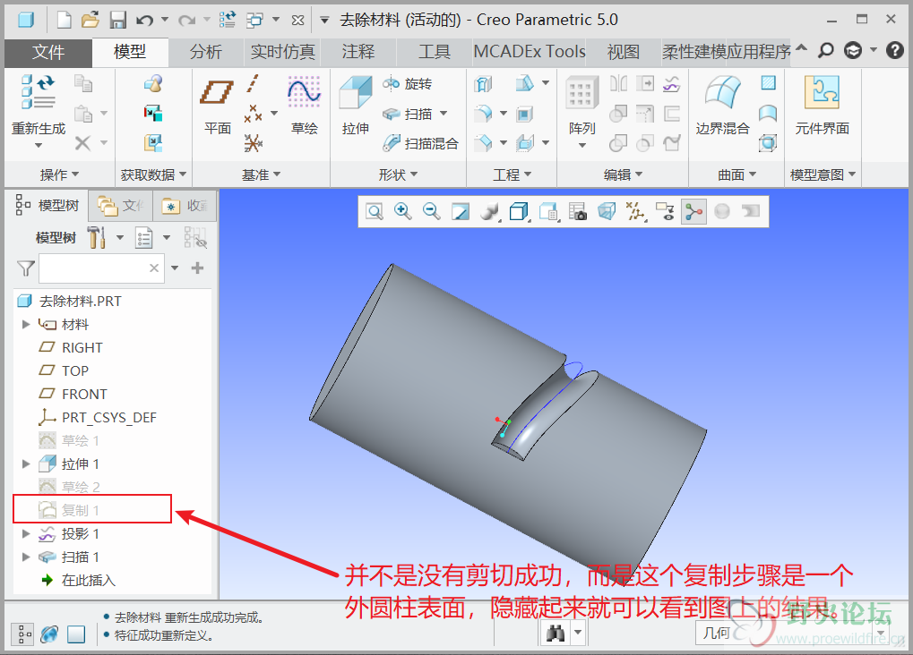Open the 几何 selection filter dropdown

coord(881,633)
